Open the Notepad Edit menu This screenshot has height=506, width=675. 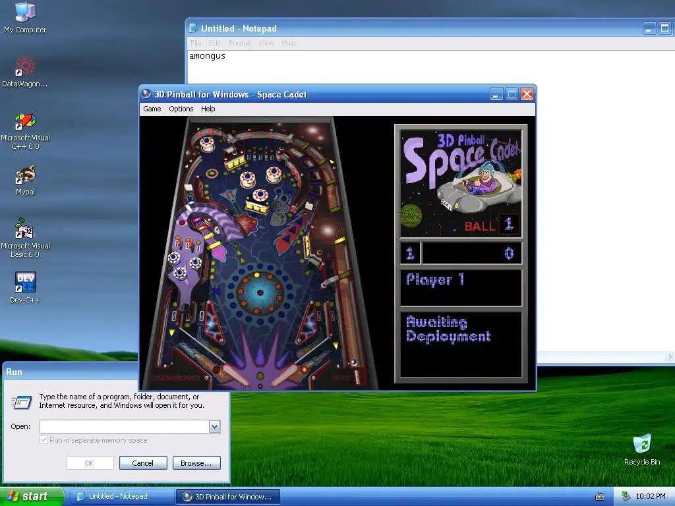[214, 43]
